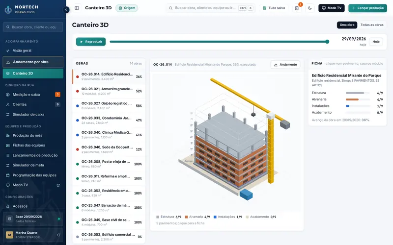This screenshot has height=245, width=393.
Task: Click the Base 29/09/2026 database card
Action: [x=33, y=219]
